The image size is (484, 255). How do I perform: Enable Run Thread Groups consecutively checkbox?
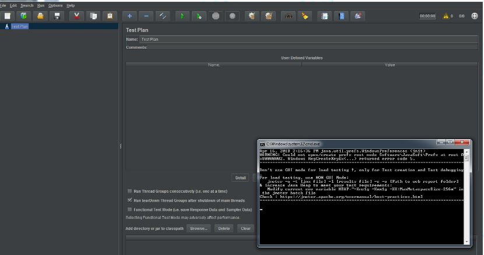[129, 191]
